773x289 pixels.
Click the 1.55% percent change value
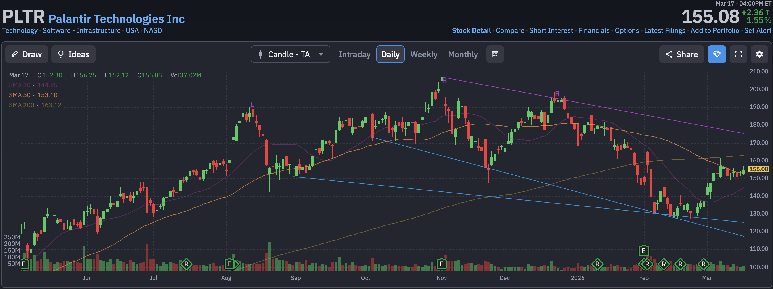pos(758,20)
